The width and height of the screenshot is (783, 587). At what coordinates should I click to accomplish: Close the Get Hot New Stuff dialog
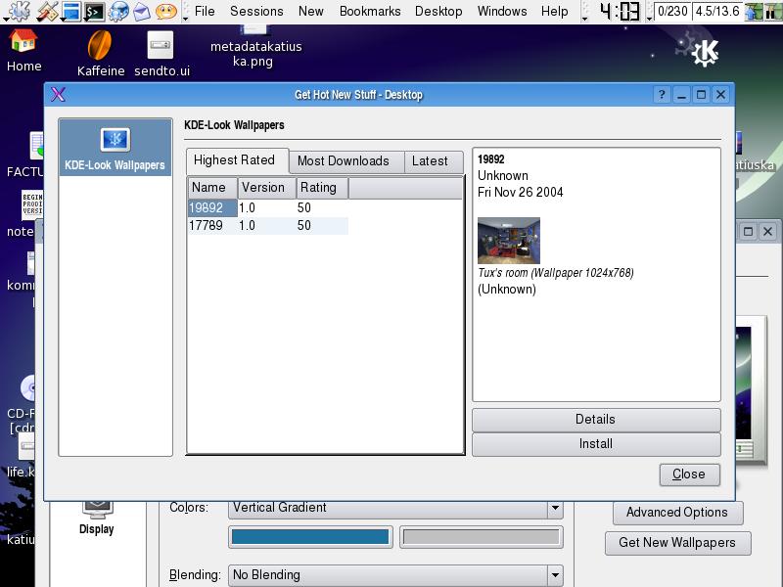tap(689, 474)
